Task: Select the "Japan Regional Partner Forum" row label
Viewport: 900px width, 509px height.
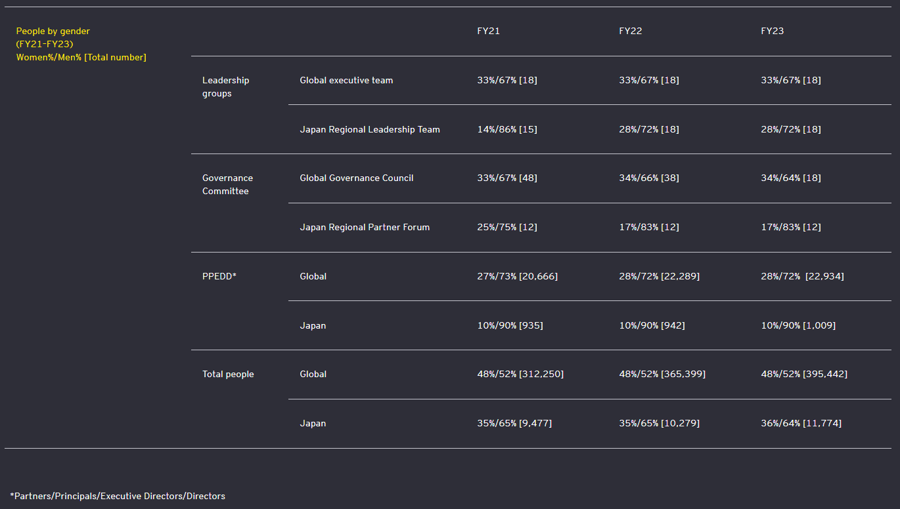Action: pyautogui.click(x=365, y=228)
